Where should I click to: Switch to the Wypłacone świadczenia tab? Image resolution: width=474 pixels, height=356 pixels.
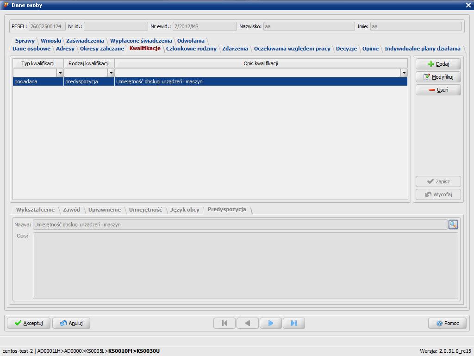point(141,40)
